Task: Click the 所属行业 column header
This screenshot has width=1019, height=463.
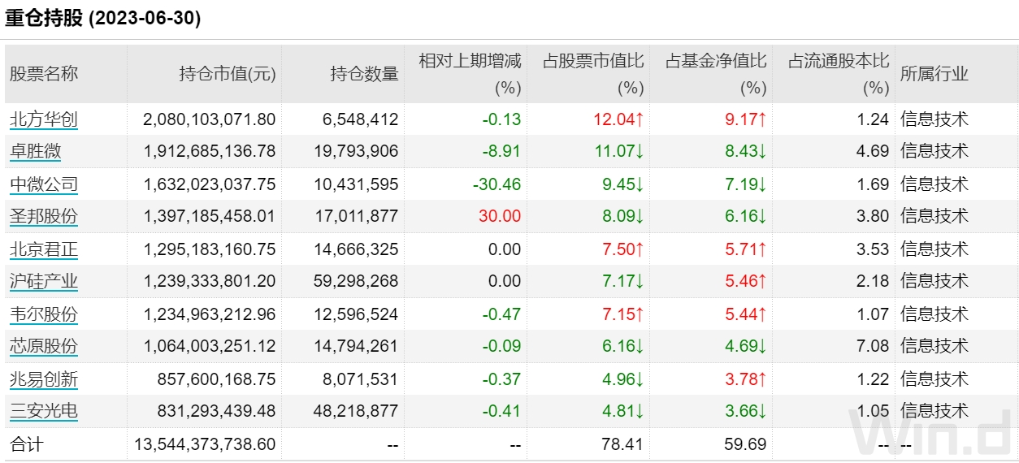Action: pos(934,74)
